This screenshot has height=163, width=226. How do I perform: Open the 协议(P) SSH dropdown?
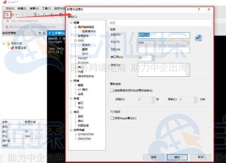click(x=164, y=43)
